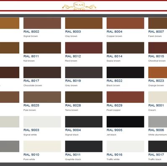Choose the RAL 9005 Jet black swatch

(x=125, y=122)
